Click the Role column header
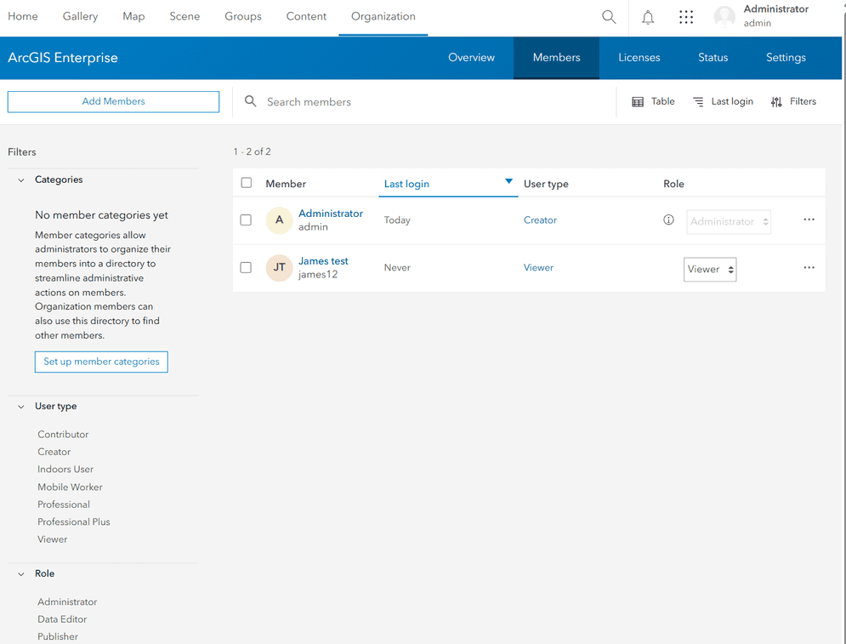 (673, 184)
